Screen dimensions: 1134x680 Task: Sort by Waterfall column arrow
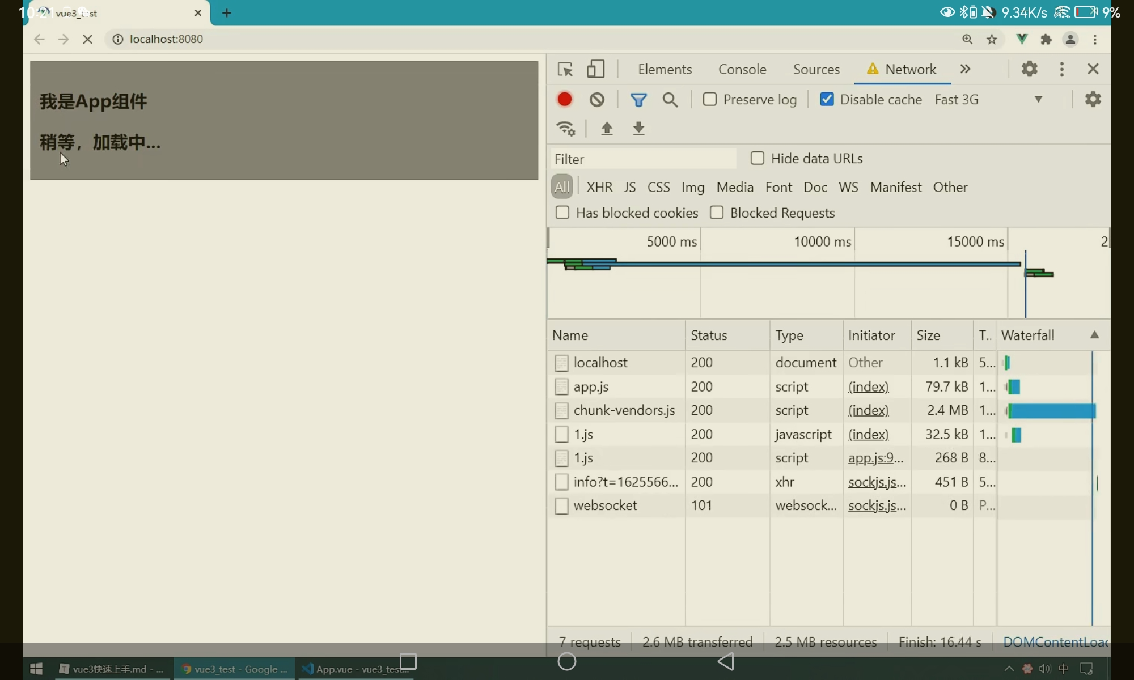point(1094,335)
